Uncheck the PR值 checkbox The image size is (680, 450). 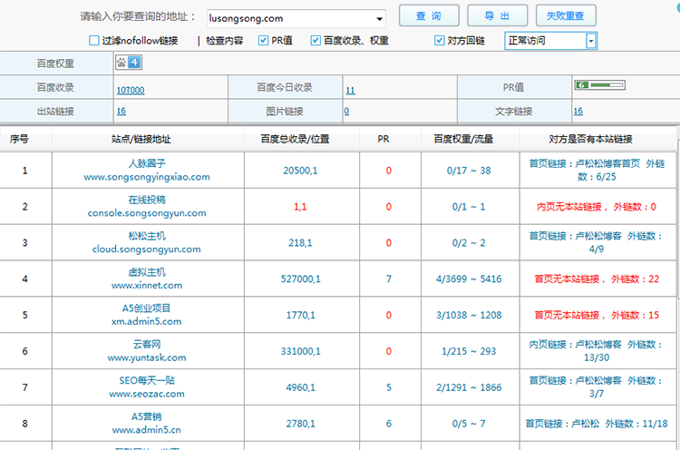263,41
